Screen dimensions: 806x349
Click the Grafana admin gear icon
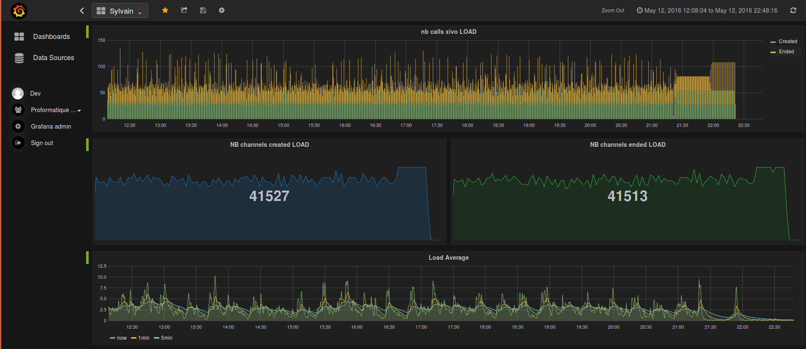click(x=18, y=126)
